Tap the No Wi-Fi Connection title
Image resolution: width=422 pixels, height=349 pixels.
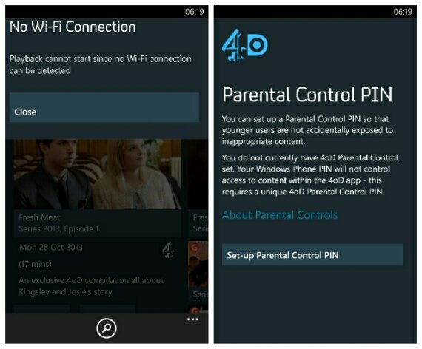click(x=73, y=27)
